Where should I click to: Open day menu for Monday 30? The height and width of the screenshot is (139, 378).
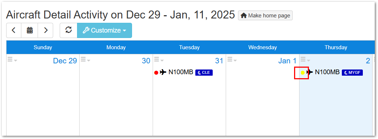pos(85,60)
